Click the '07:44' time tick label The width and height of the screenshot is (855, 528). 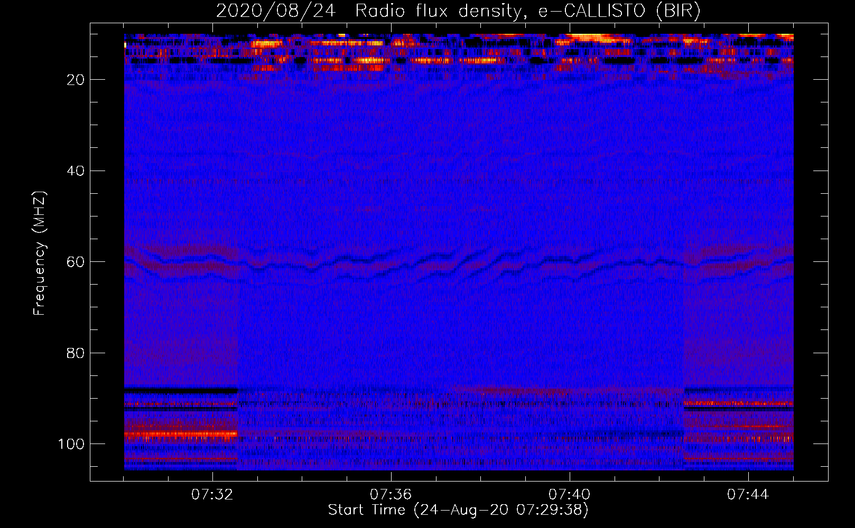tap(748, 495)
